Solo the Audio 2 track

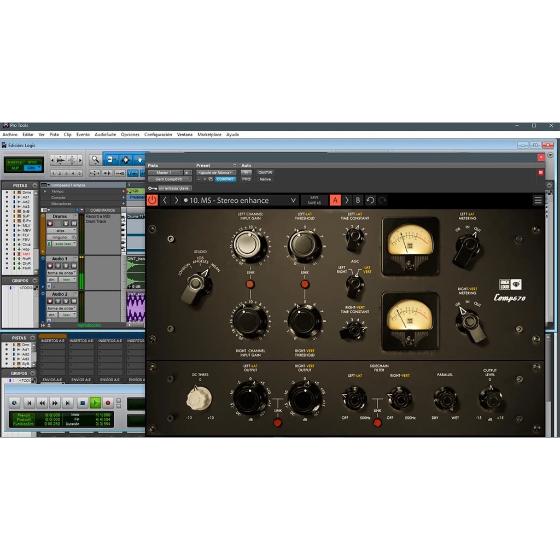tap(66, 301)
